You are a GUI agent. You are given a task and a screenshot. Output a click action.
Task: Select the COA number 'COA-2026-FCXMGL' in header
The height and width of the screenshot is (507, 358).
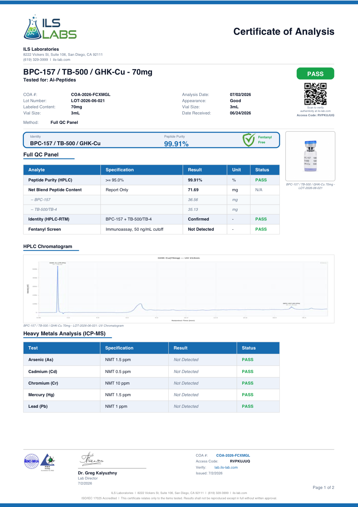tap(91, 95)
